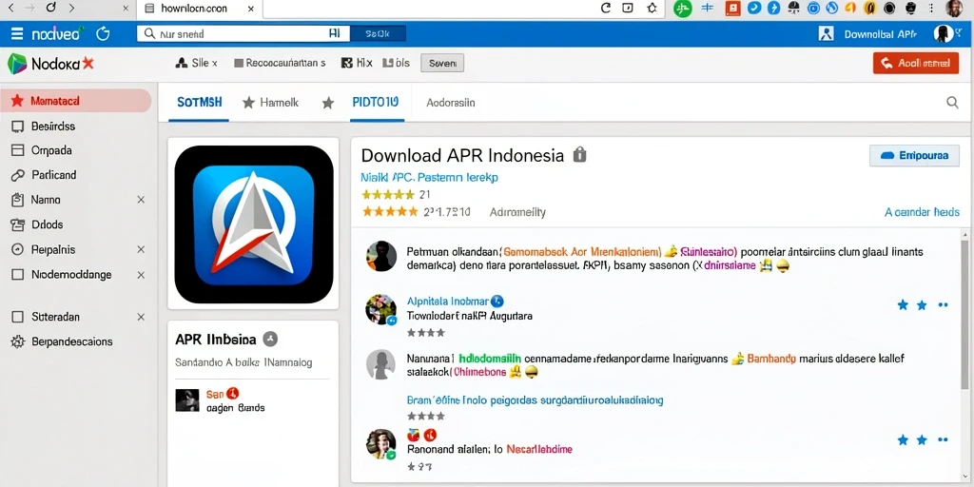
Task: Click the Emipouraa button
Action: point(914,155)
